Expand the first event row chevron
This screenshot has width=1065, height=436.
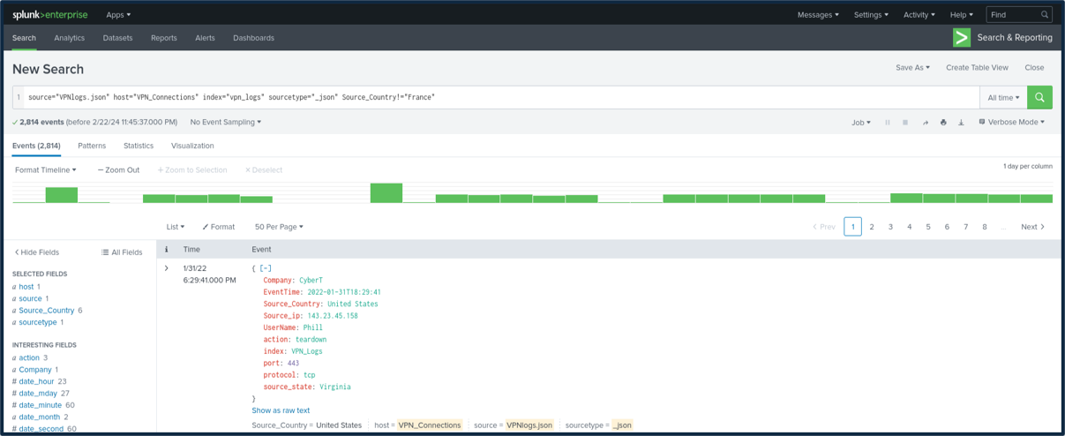point(167,268)
